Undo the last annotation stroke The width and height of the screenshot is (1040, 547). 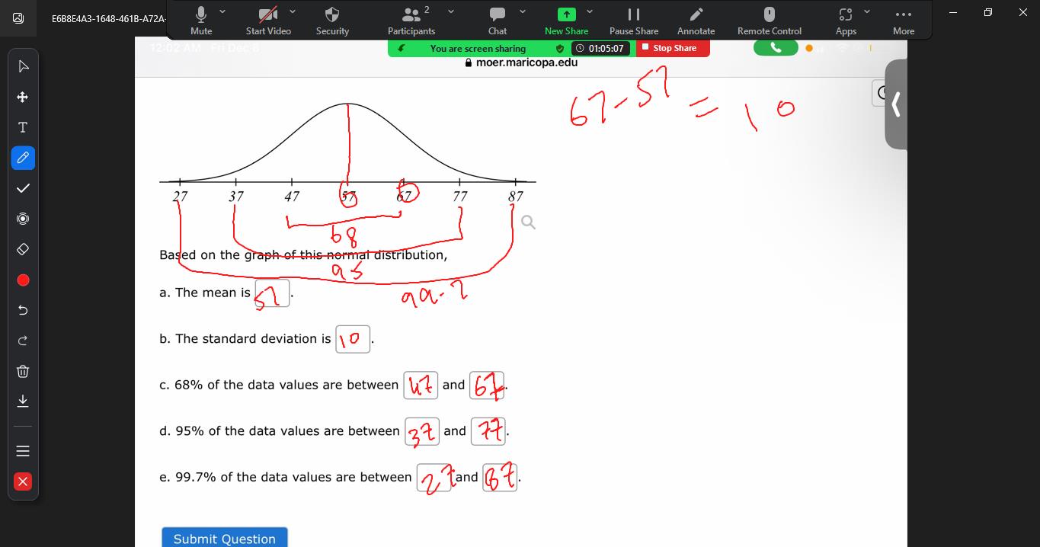click(x=23, y=310)
